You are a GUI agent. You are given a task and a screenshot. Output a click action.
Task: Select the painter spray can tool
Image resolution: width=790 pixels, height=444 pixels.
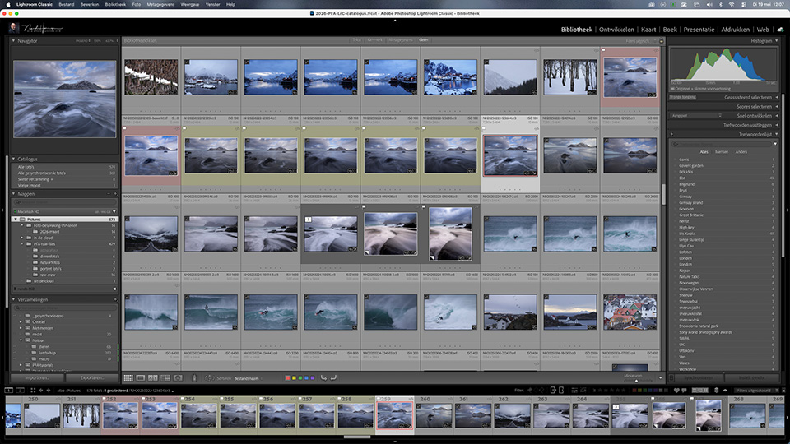[x=194, y=377]
